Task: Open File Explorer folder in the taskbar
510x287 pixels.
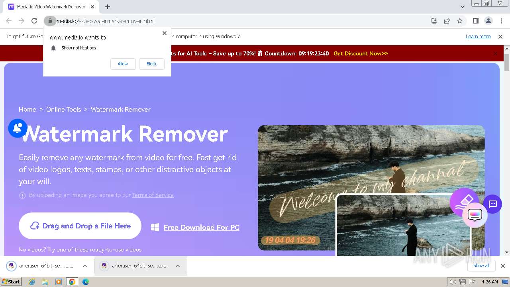Action: 45,282
